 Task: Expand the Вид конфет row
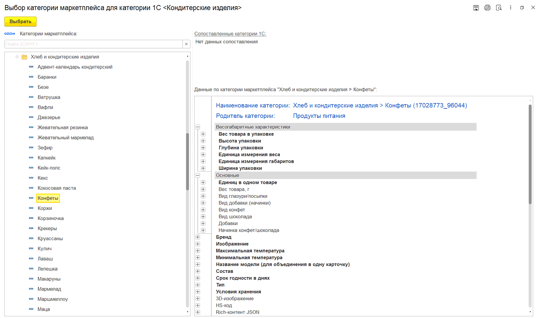click(203, 210)
